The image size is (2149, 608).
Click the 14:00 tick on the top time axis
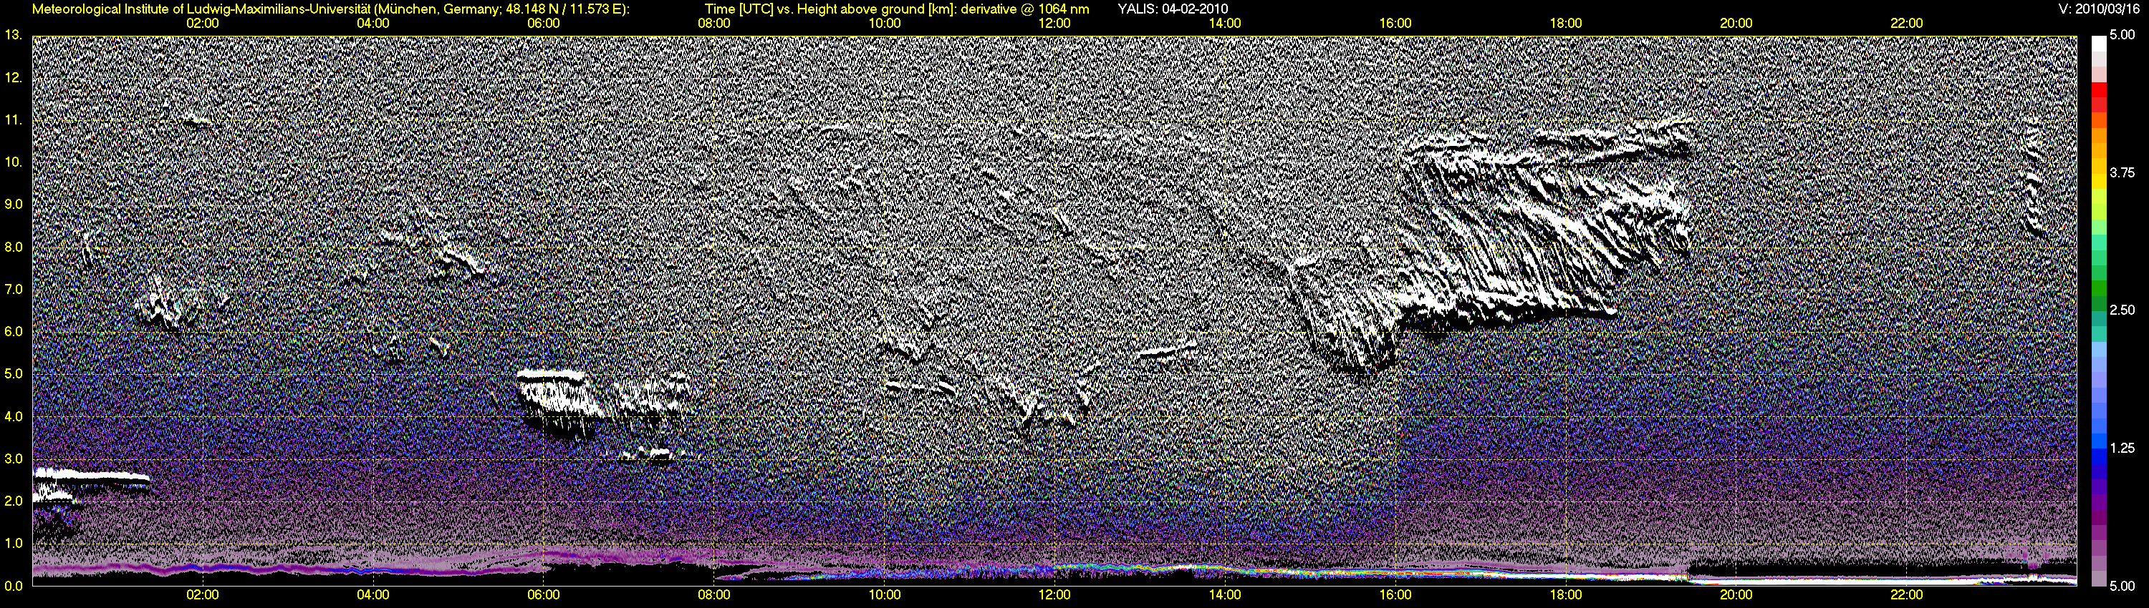click(1225, 24)
